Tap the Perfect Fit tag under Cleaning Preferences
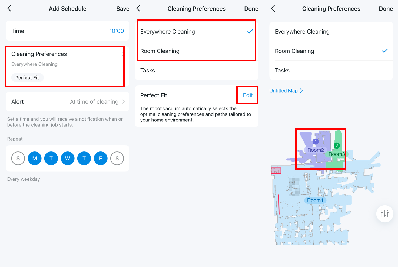Screen dimensions: 398x267 [x=27, y=78]
